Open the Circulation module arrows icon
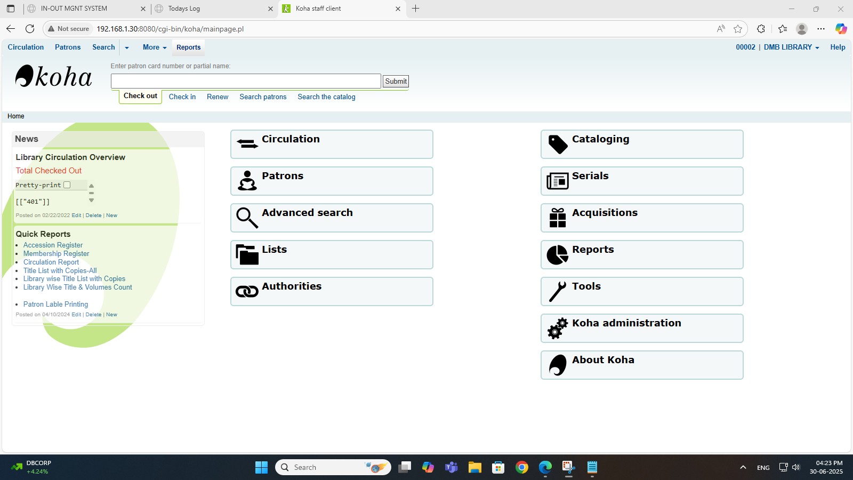Image resolution: width=853 pixels, height=480 pixels. (x=247, y=144)
